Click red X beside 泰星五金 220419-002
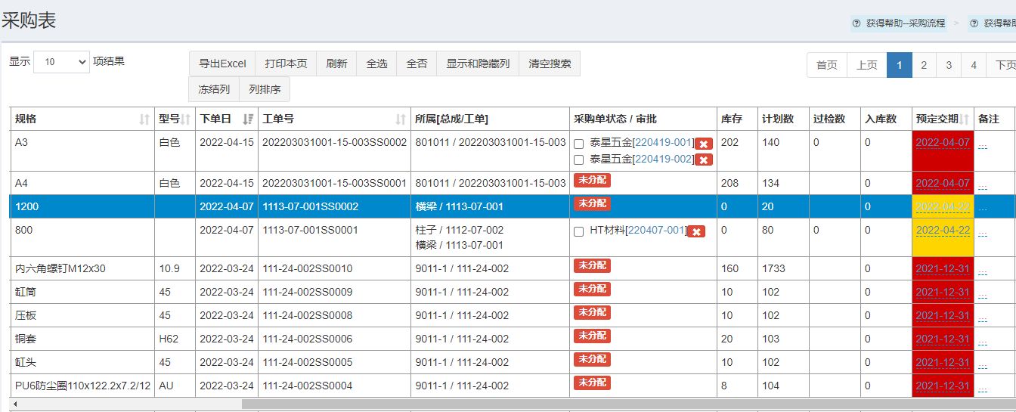This screenshot has height=412, width=1016. pyautogui.click(x=703, y=160)
